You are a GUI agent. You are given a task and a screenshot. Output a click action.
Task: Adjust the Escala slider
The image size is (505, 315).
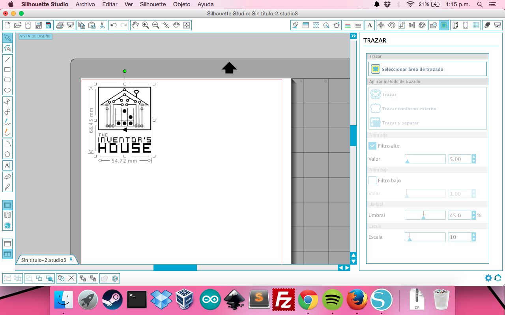pyautogui.click(x=425, y=237)
